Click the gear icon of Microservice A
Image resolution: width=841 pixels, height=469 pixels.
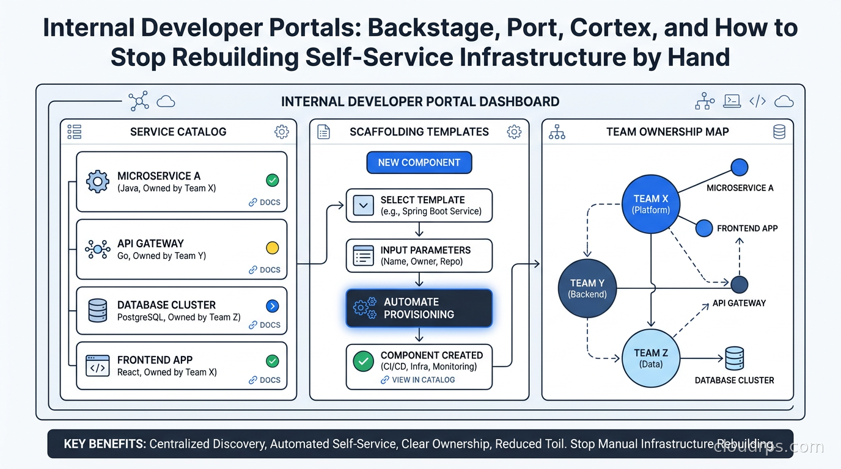pos(98,181)
